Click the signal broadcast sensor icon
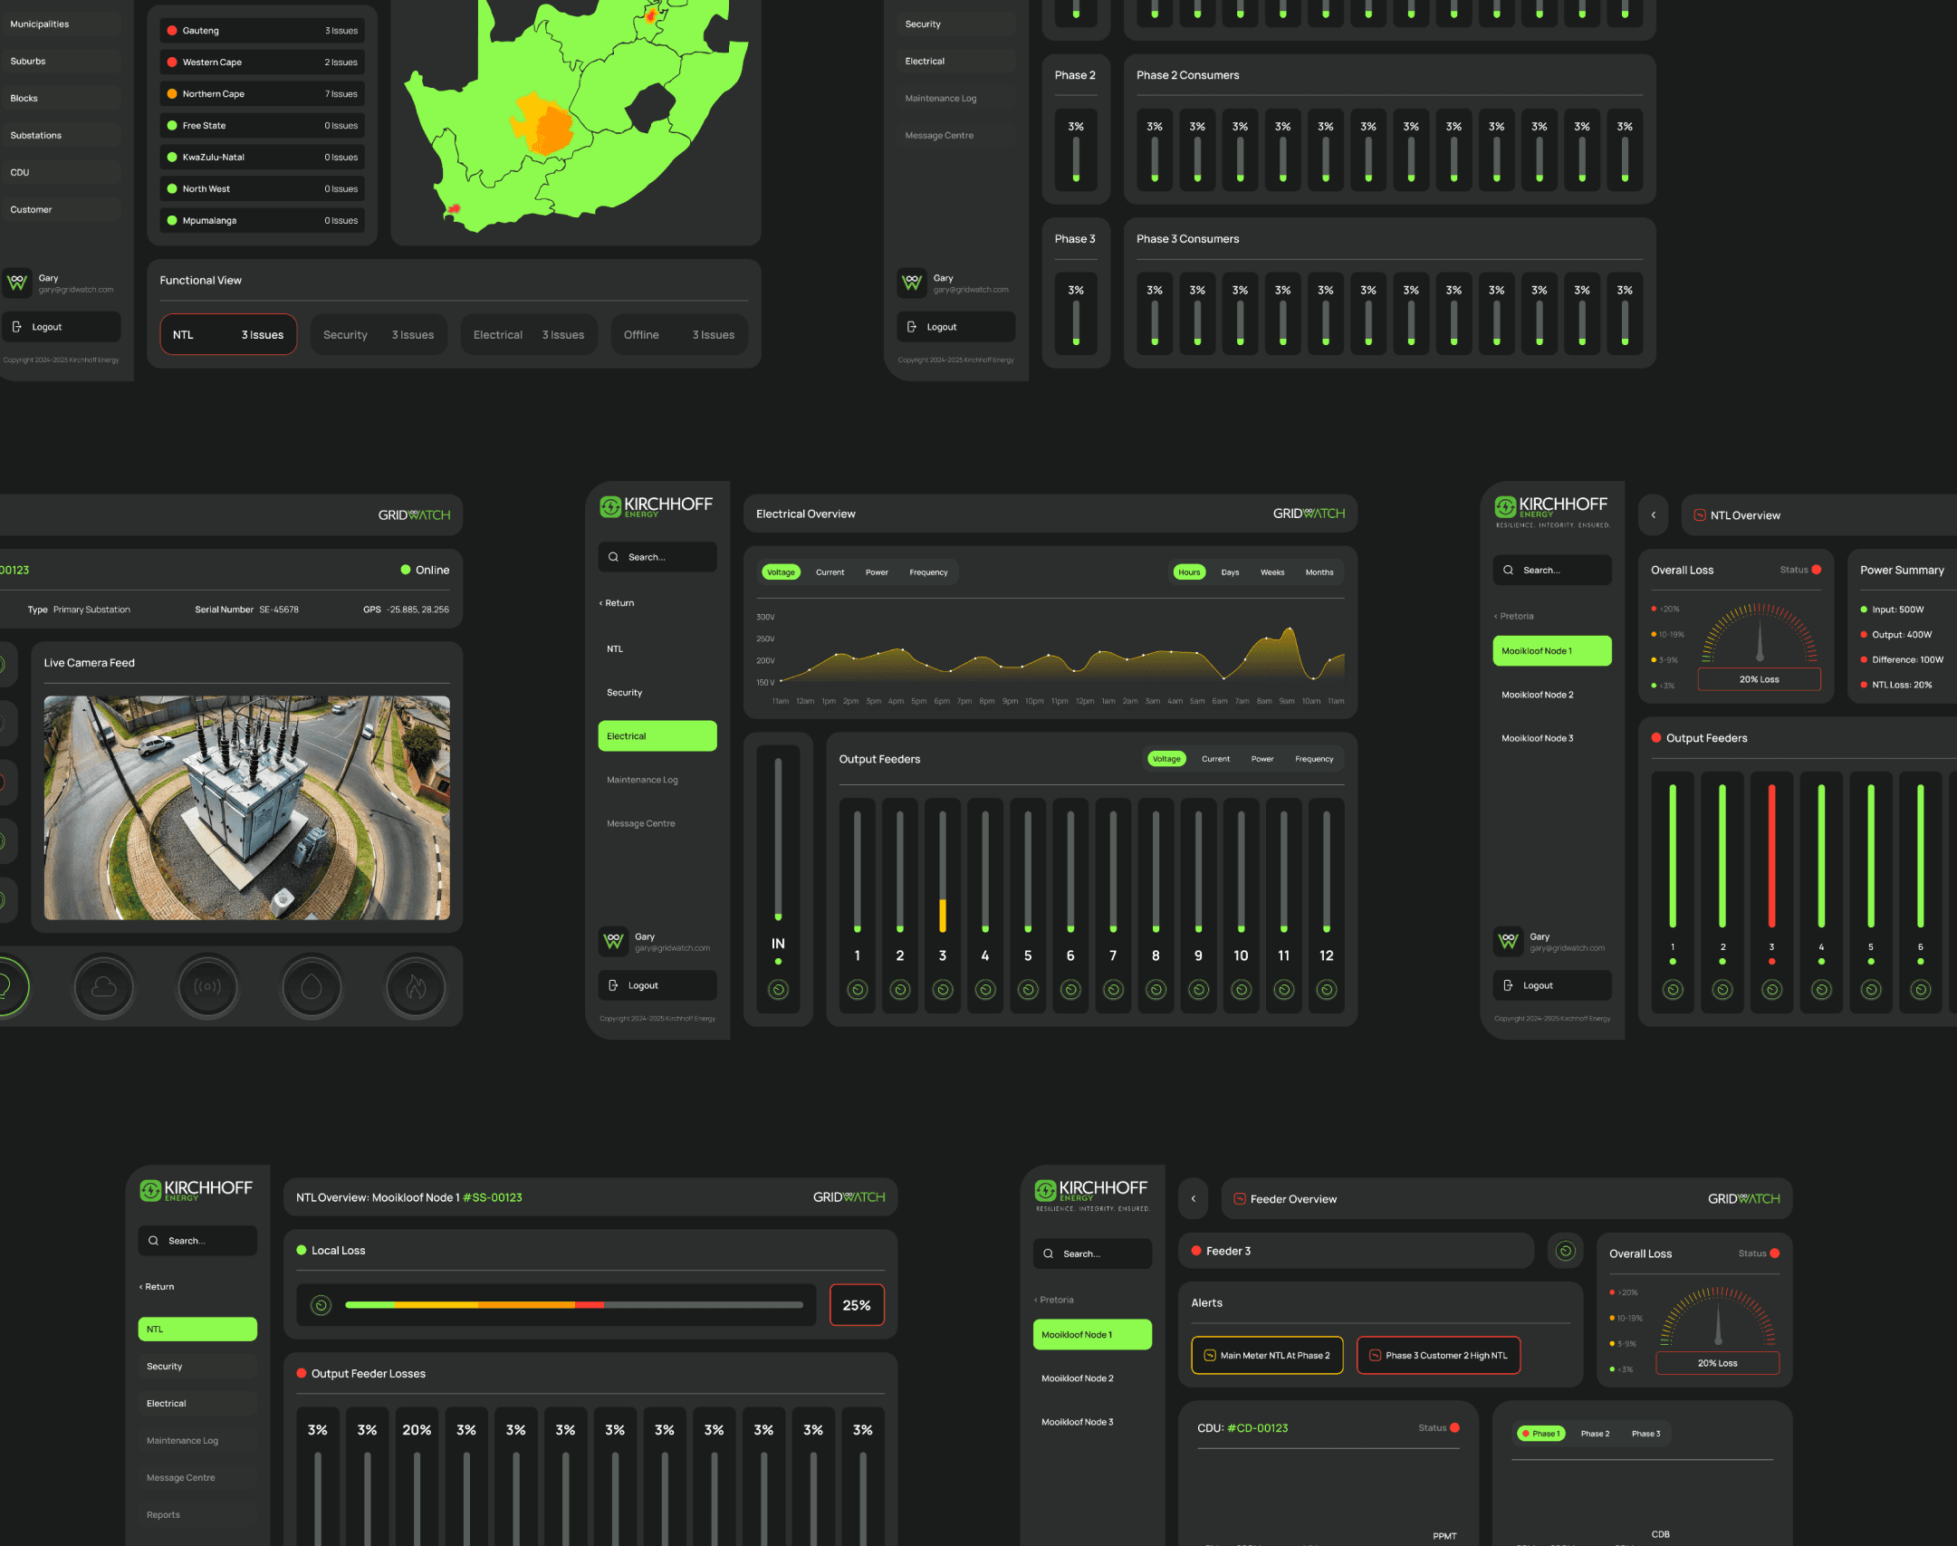The image size is (1957, 1546). pos(207,987)
